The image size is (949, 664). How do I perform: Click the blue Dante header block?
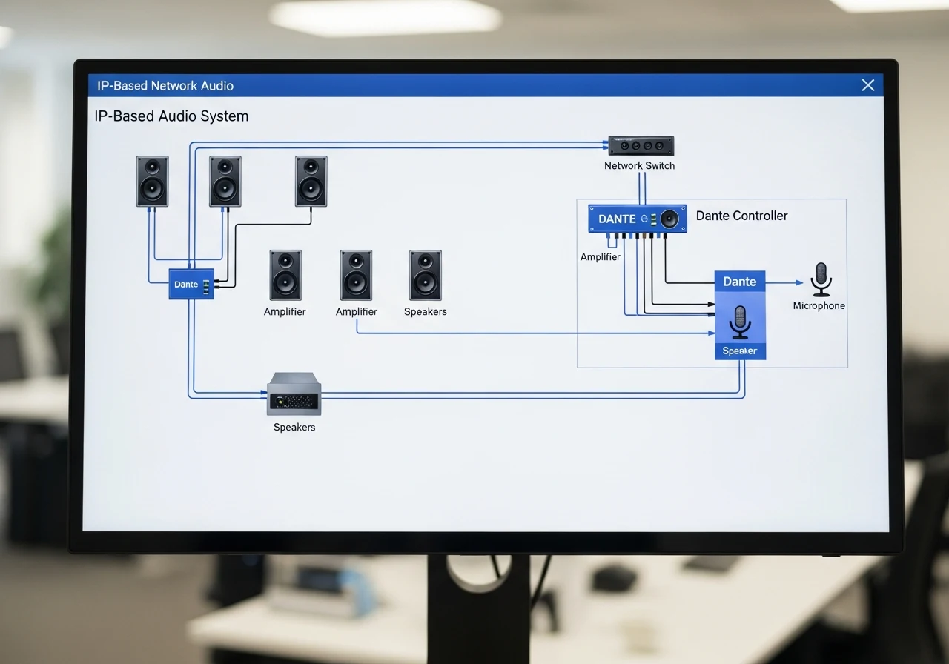(x=740, y=281)
